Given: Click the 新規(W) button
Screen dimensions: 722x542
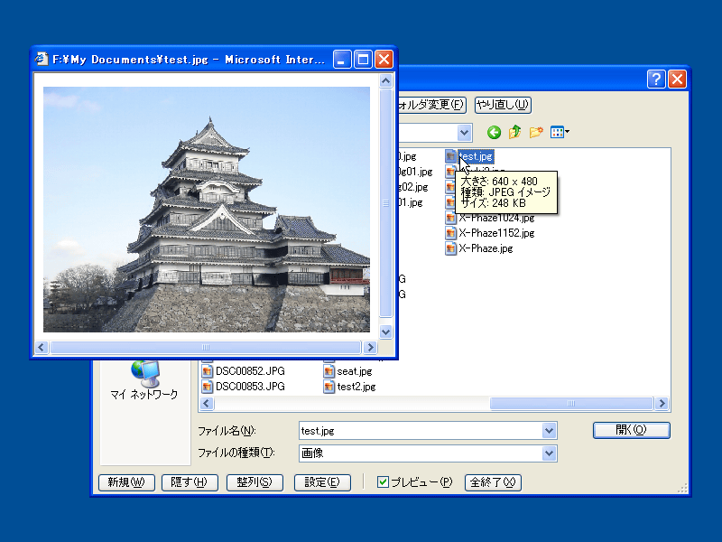Looking at the screenshot, I should (x=126, y=482).
